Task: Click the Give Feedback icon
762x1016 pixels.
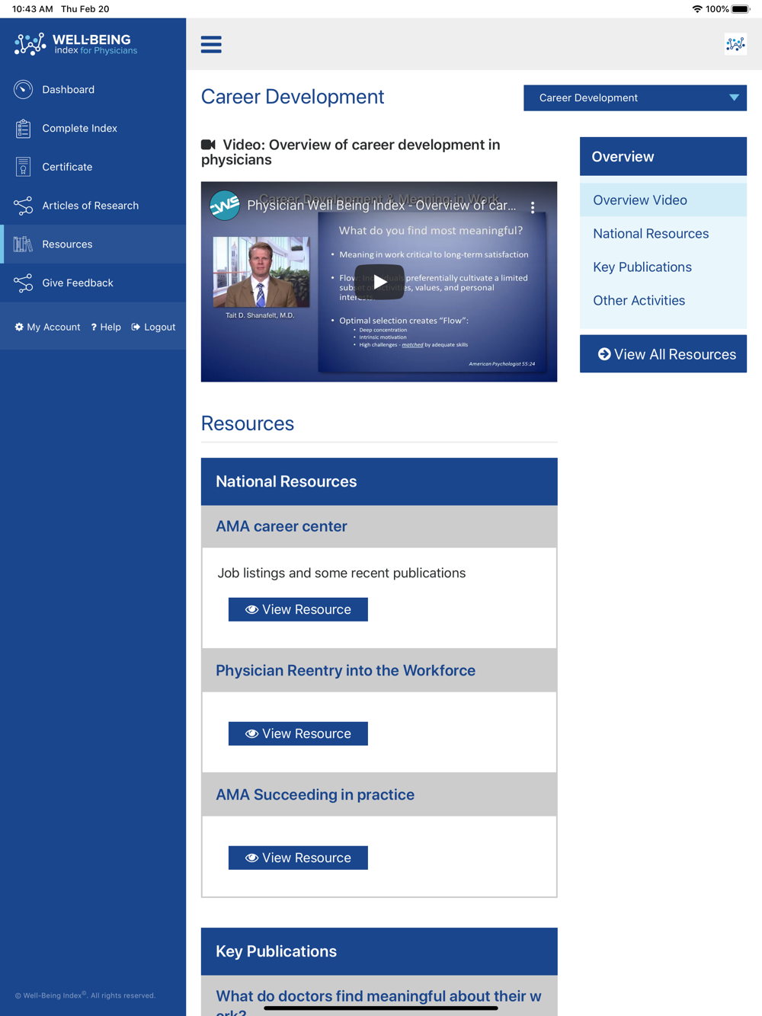Action: 23,283
